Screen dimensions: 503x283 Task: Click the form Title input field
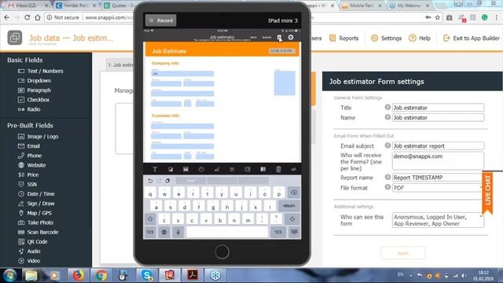438,108
